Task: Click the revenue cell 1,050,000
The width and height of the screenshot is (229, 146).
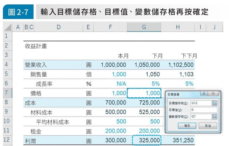Action: pos(147,65)
